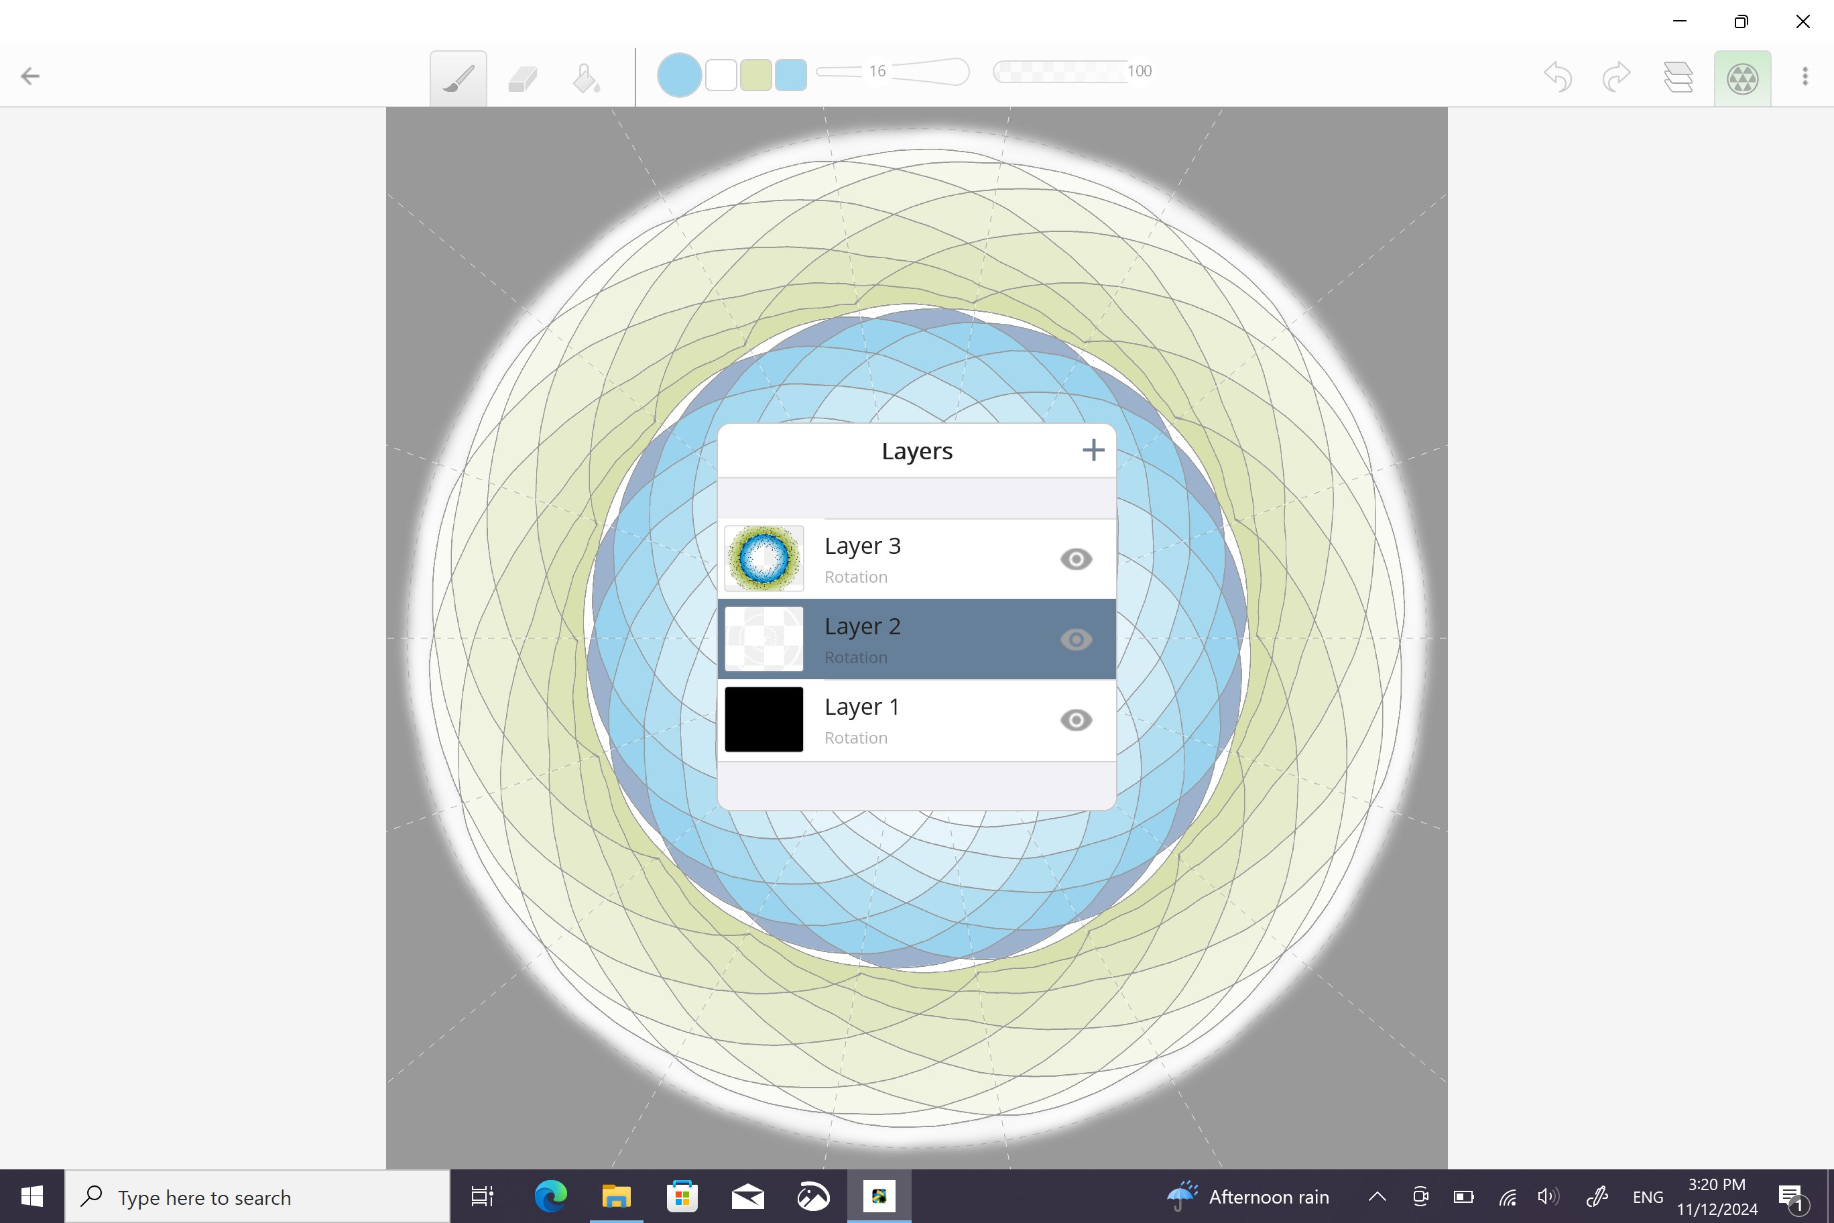Adjust the brush size slider at 16

(x=893, y=72)
